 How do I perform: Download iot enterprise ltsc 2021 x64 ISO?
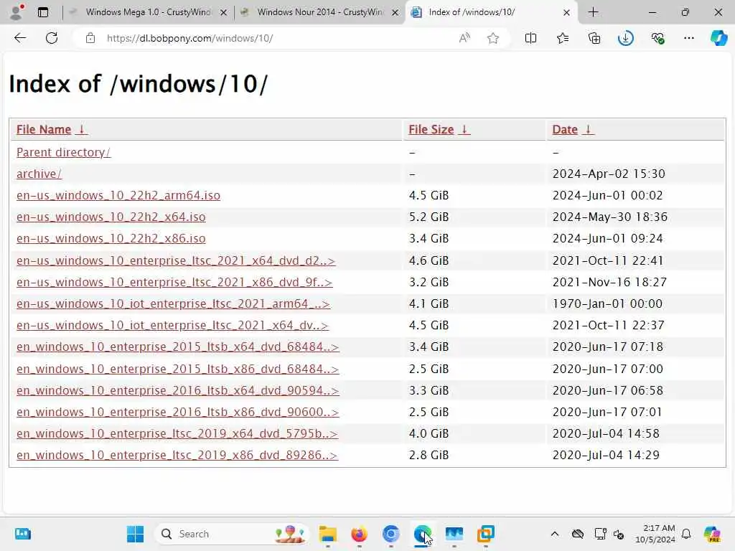(x=172, y=325)
